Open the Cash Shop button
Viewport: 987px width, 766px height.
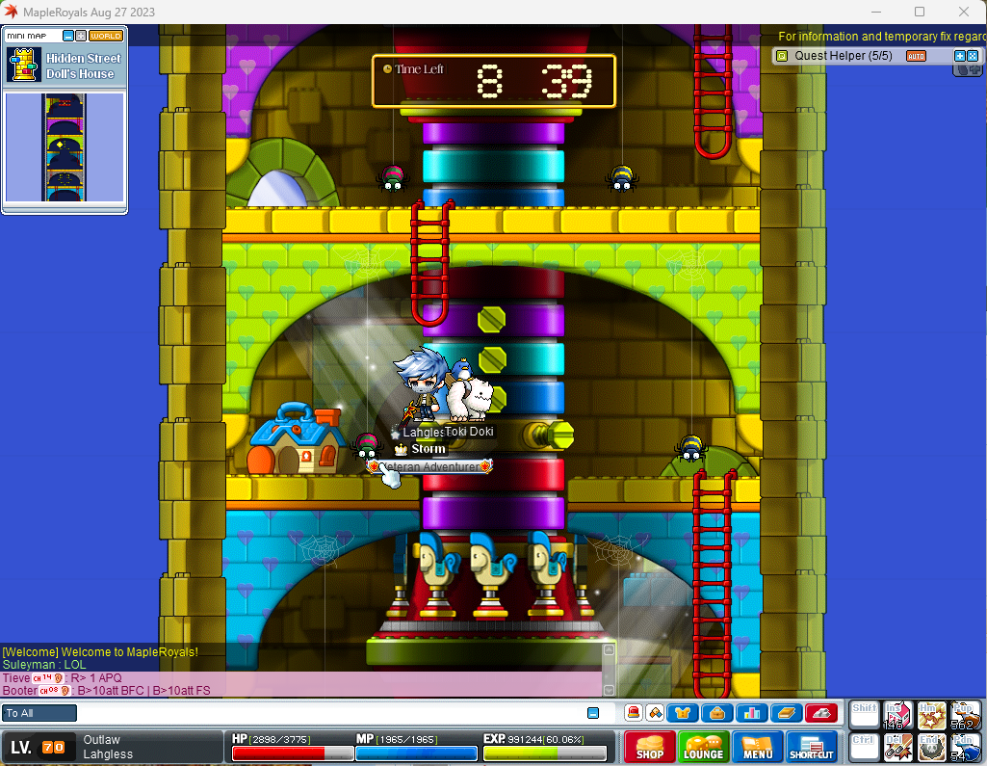[x=649, y=747]
